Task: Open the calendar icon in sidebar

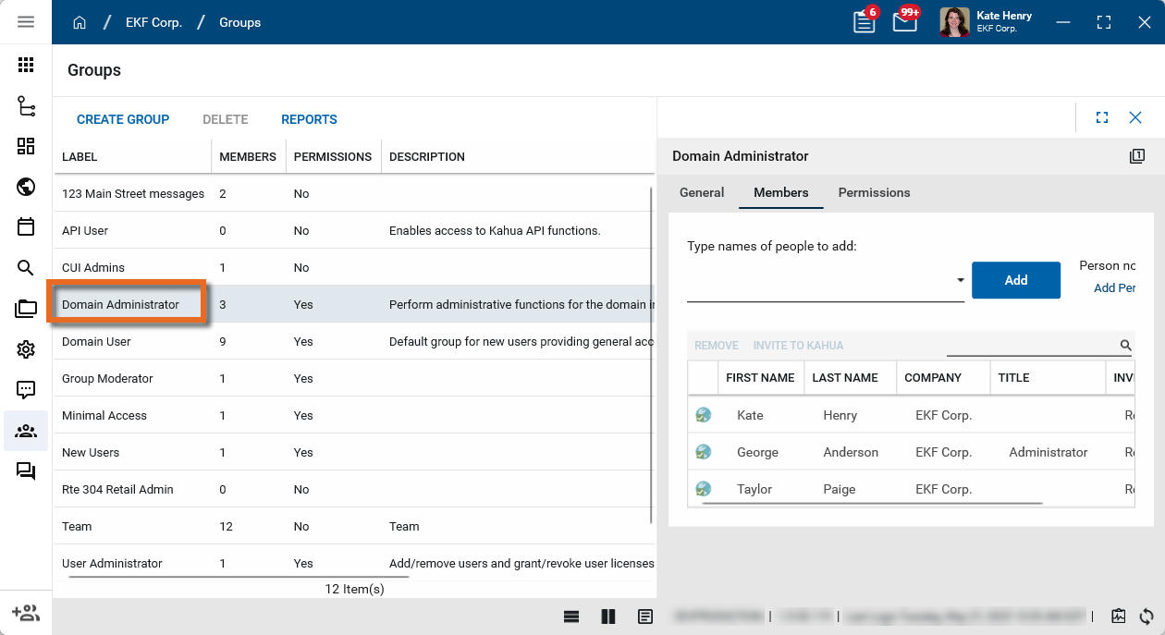Action: (x=26, y=226)
